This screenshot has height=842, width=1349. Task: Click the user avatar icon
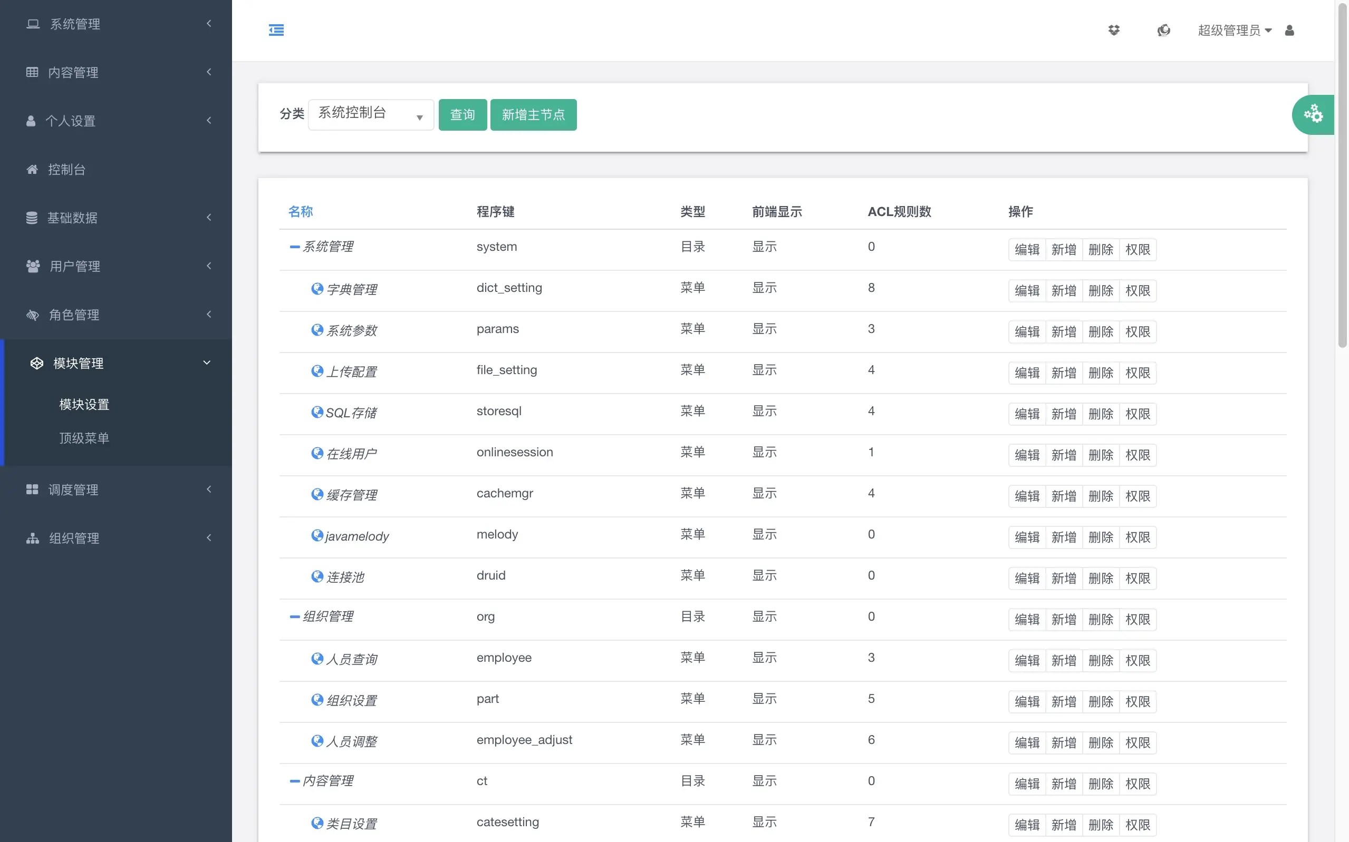1289,30
